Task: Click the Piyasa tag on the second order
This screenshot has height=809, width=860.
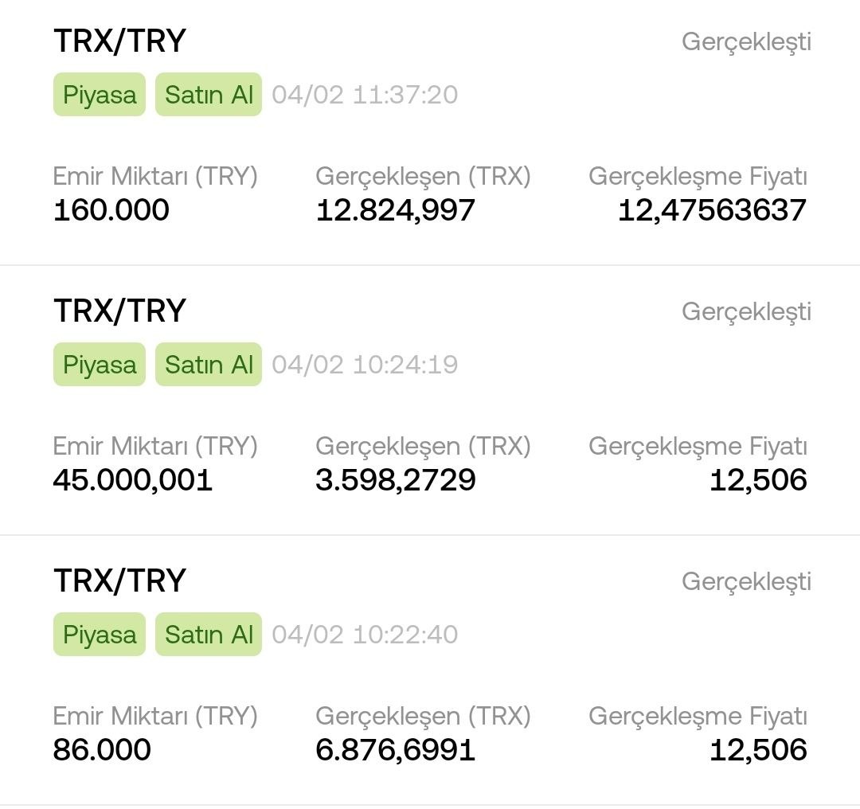Action: (100, 364)
